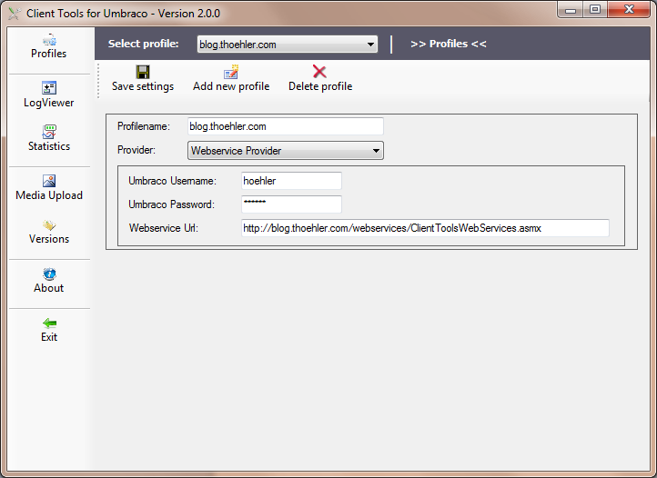Image resolution: width=657 pixels, height=478 pixels.
Task: Click the Exit label in sidebar
Action: pos(49,337)
